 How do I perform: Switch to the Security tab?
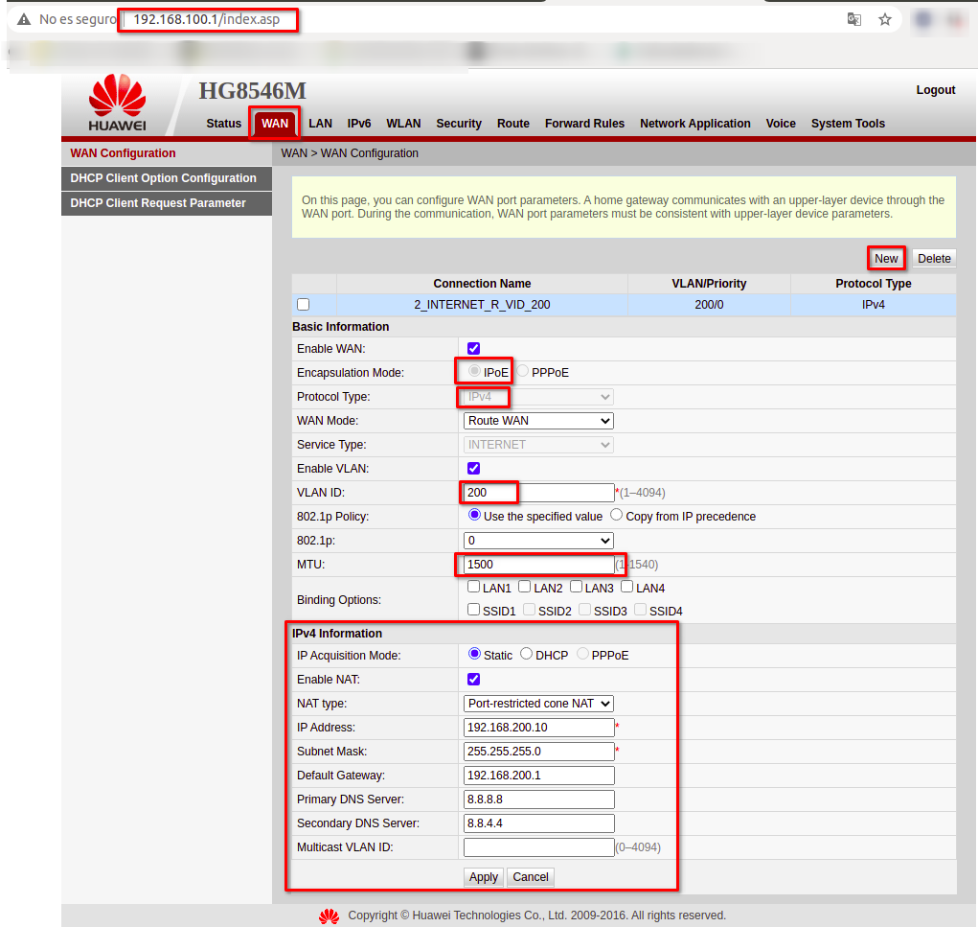pos(459,123)
